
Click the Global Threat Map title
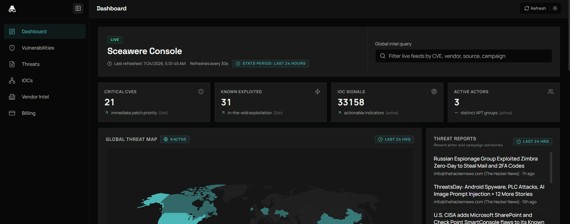131,139
